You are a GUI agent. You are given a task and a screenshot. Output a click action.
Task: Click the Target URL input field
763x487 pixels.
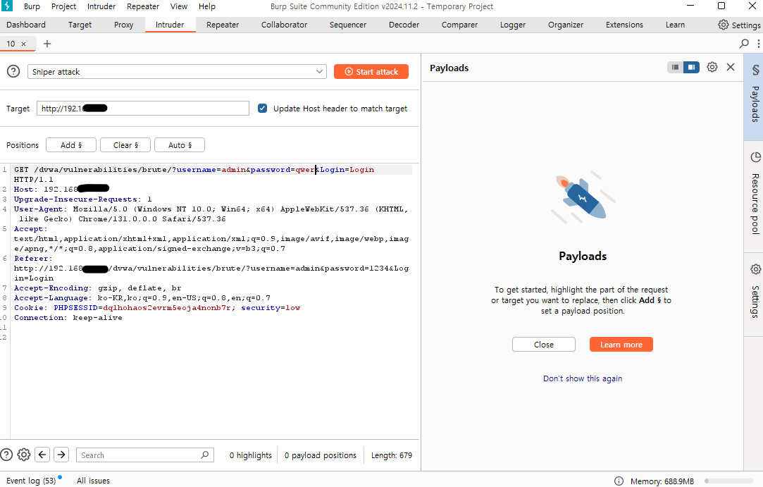point(143,108)
